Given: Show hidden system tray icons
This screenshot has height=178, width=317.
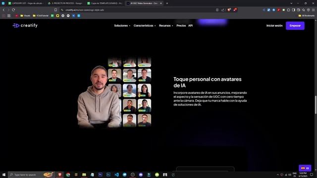Looking at the screenshot, I should point(277,175).
